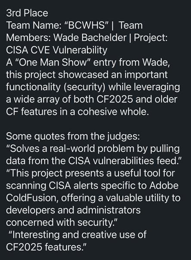Click the "Project:" label text
191x260 pixels.
click(x=150, y=38)
